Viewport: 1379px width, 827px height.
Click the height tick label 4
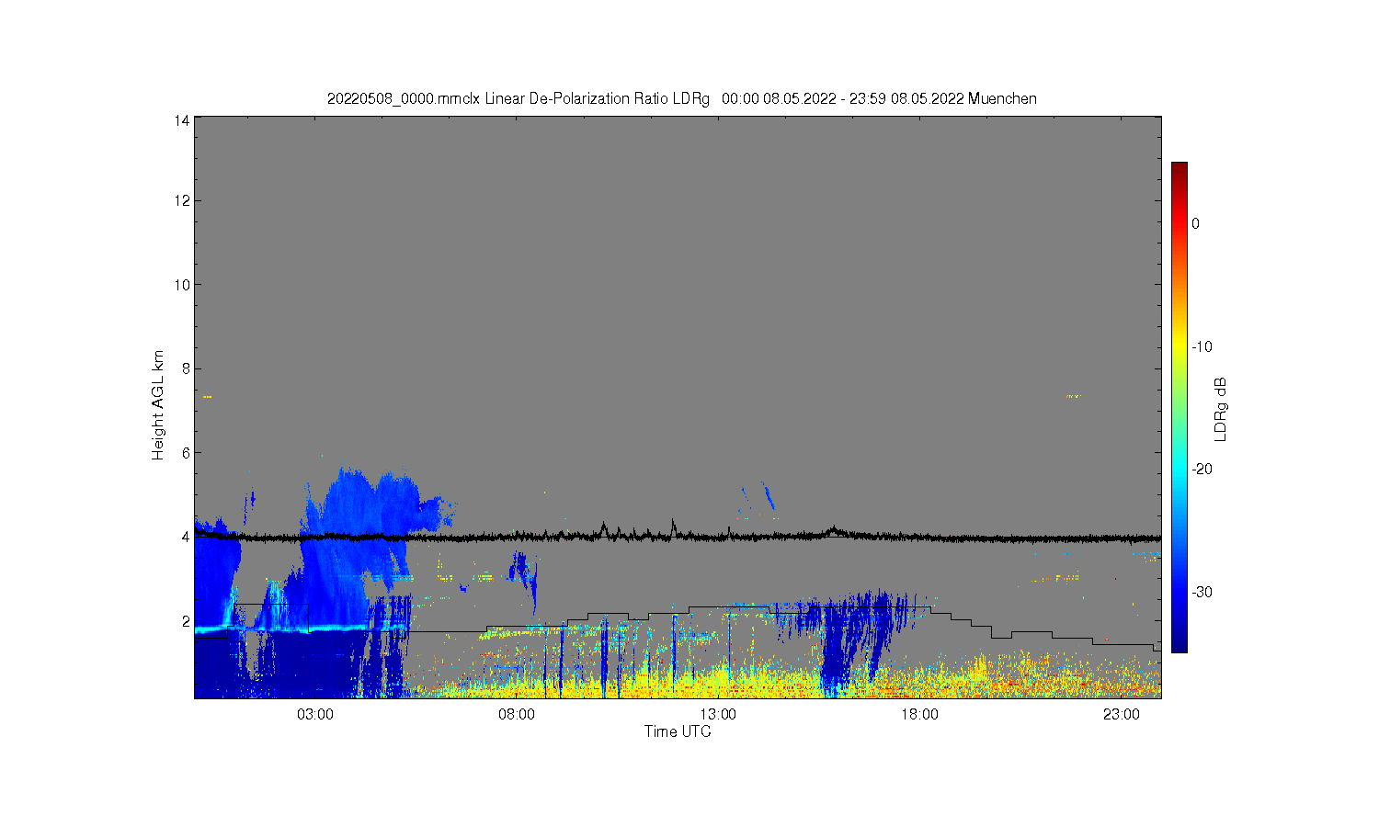coord(186,537)
